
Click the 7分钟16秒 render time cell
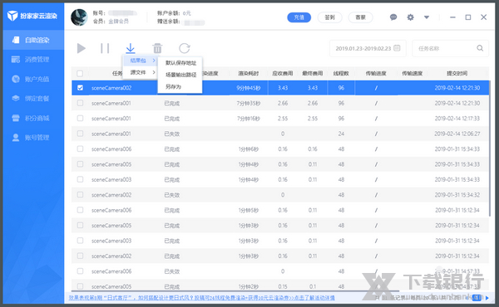point(249,119)
